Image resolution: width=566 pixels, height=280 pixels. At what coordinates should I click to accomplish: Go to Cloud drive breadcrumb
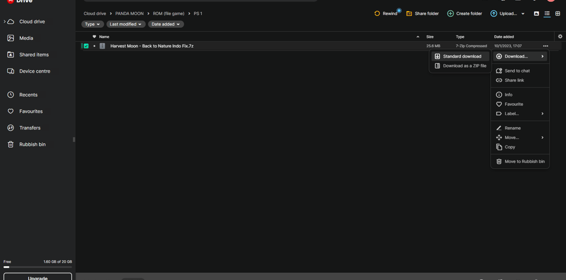pos(95,14)
